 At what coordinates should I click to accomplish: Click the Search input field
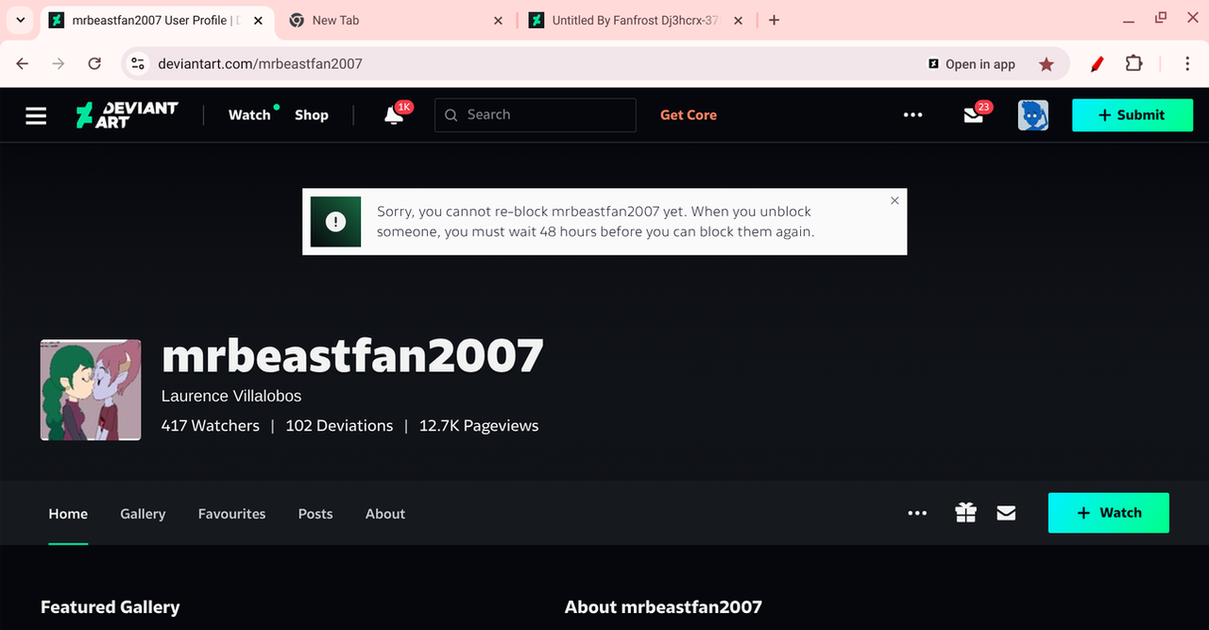pos(536,115)
